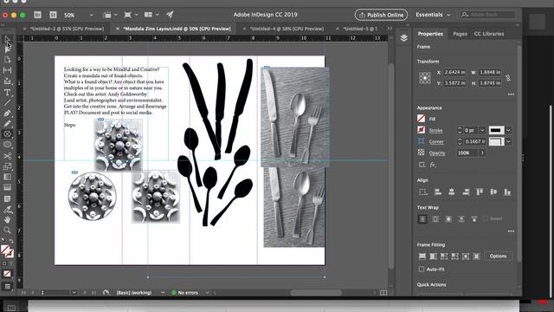Center content in Frame Fitting
This screenshot has height=312, width=554.
pyautogui.click(x=466, y=257)
